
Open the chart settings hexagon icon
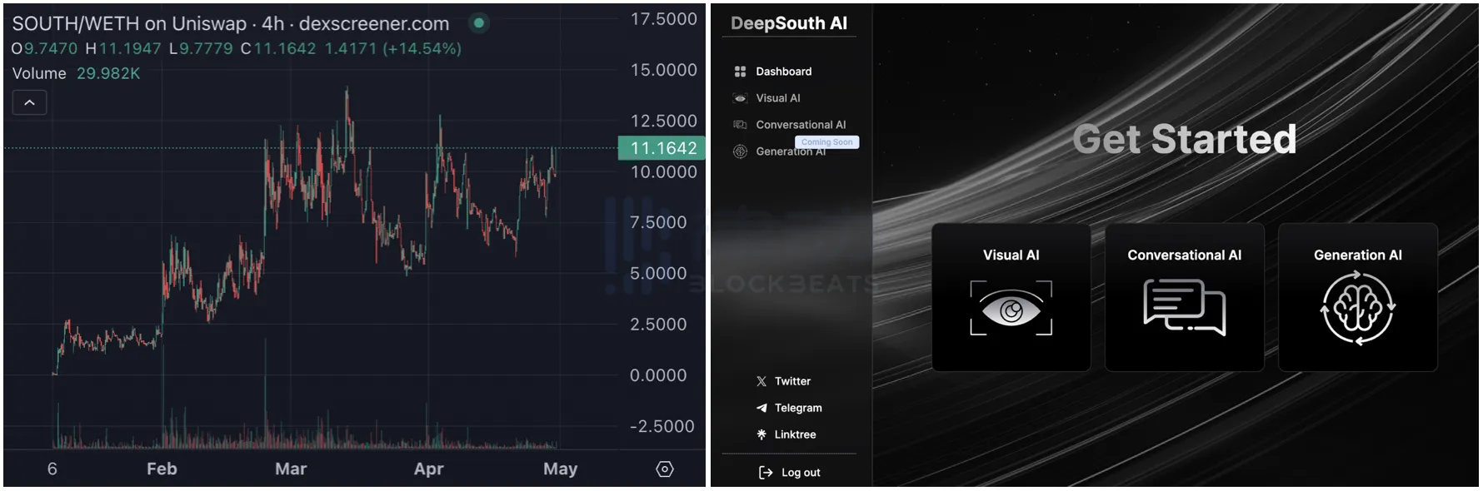pyautogui.click(x=665, y=469)
